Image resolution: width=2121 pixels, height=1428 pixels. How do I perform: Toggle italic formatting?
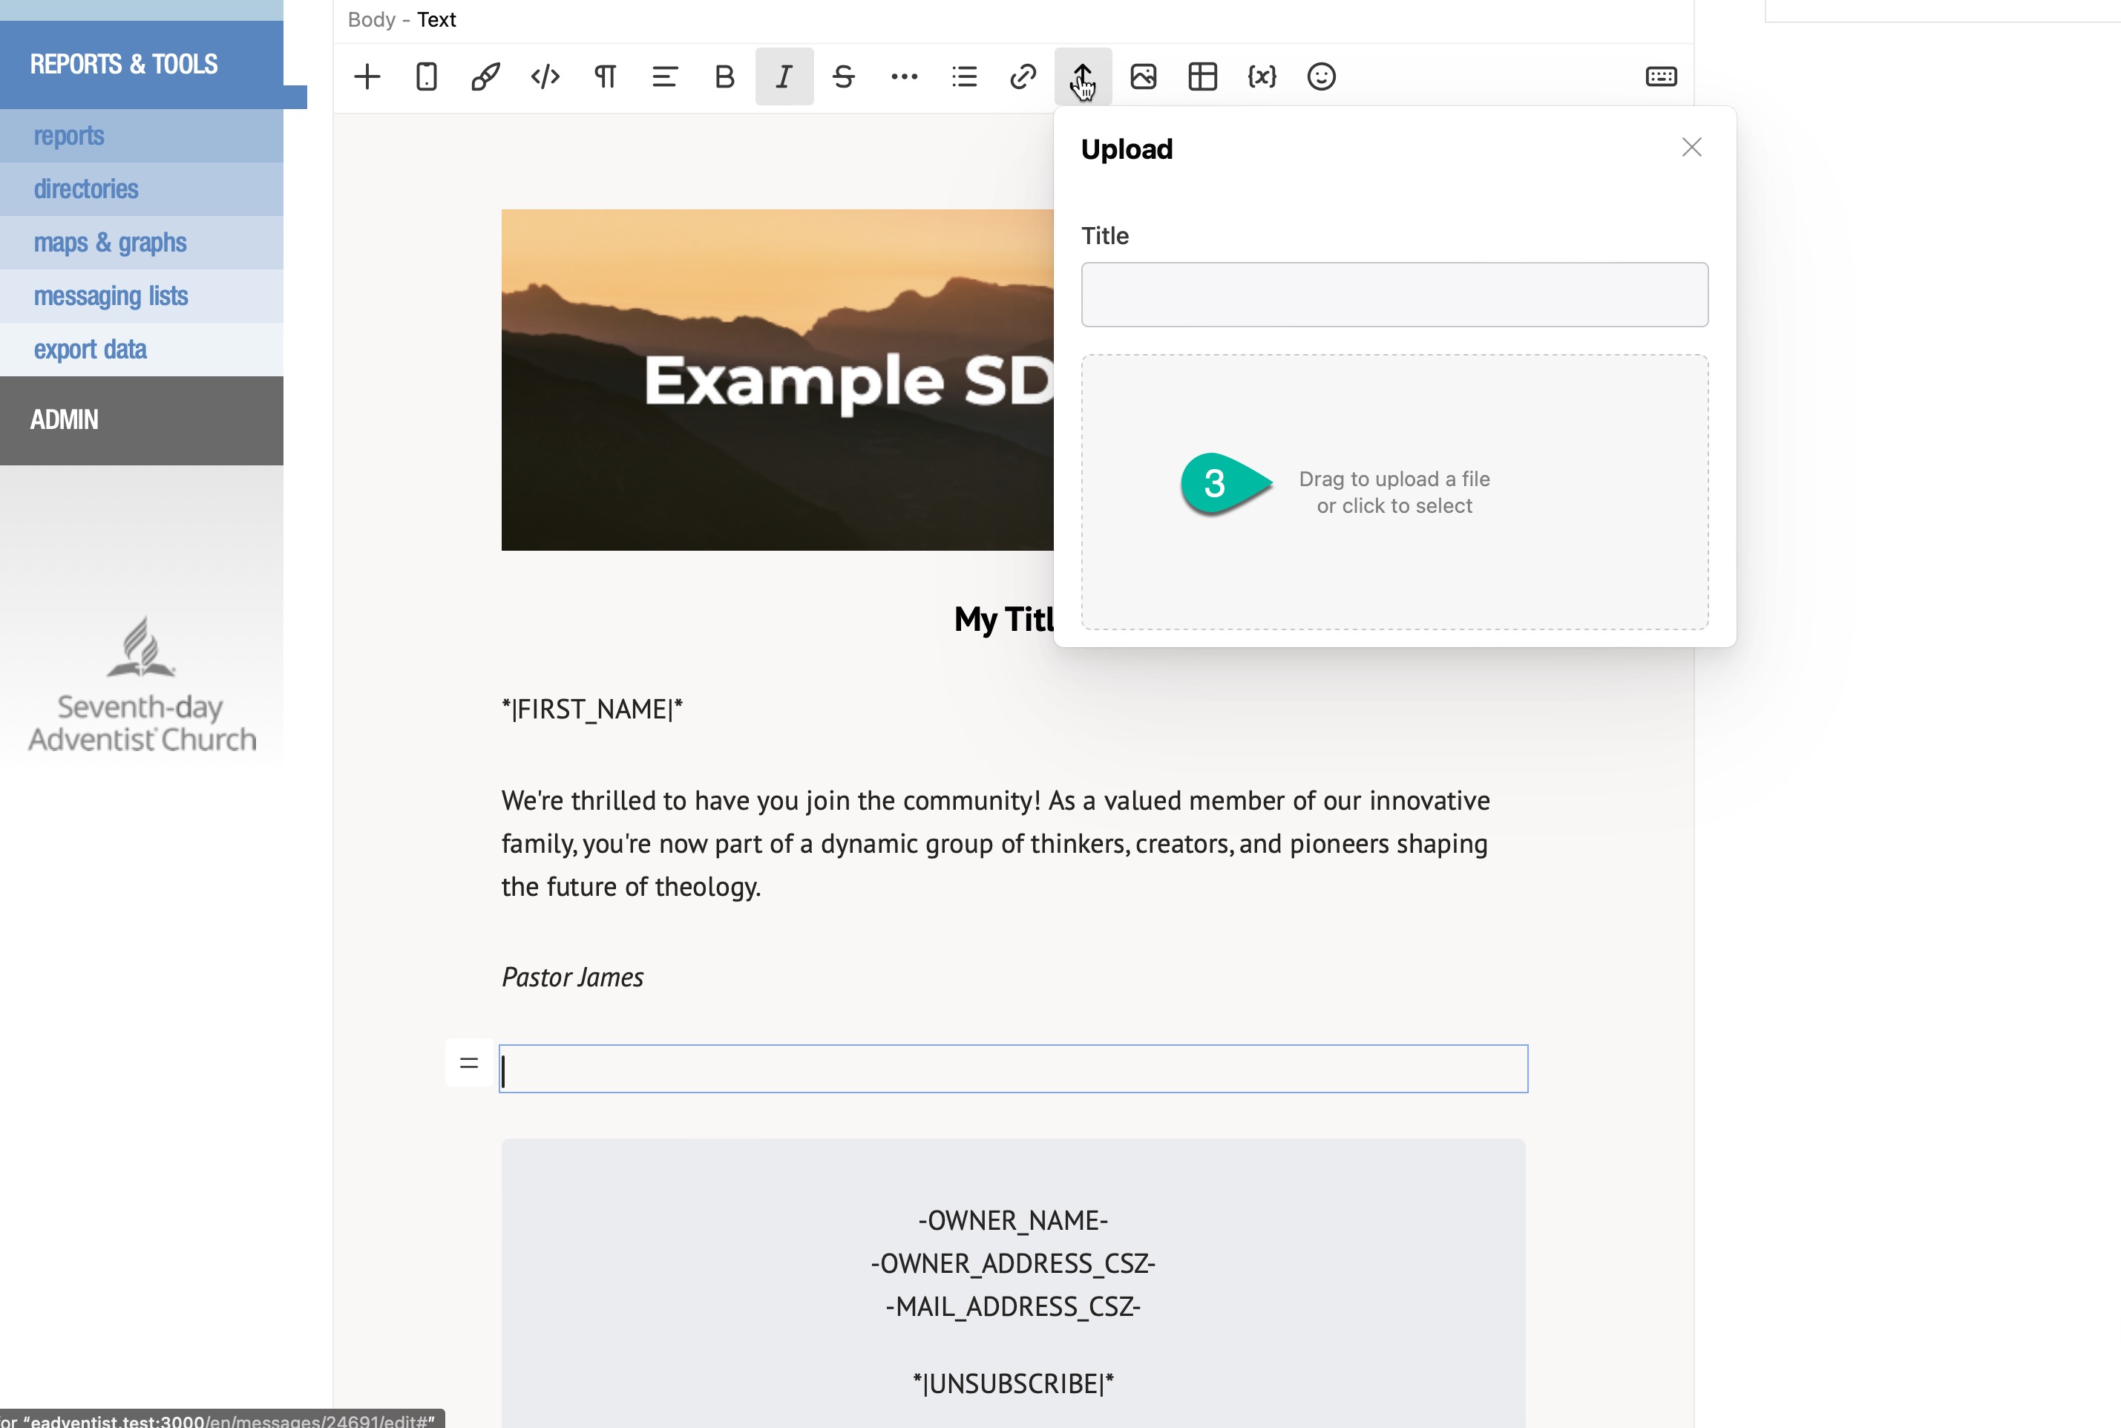click(784, 76)
